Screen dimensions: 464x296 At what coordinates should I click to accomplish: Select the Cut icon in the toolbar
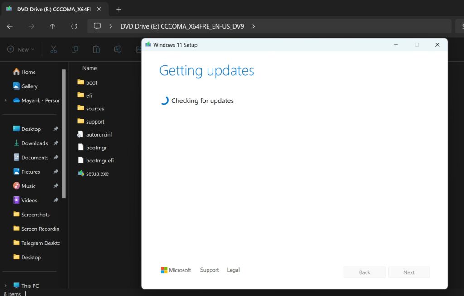click(x=53, y=49)
